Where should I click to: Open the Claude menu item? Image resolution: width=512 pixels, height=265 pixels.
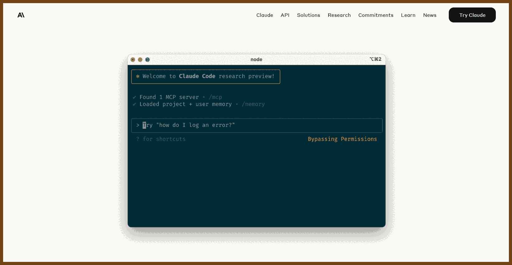tap(265, 15)
